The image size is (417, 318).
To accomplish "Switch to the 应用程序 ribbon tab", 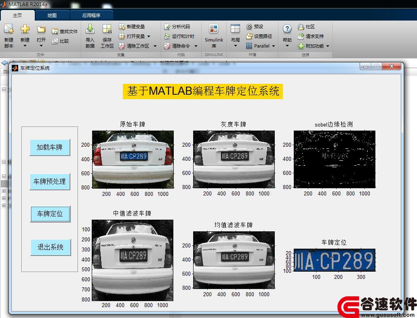I will (91, 15).
